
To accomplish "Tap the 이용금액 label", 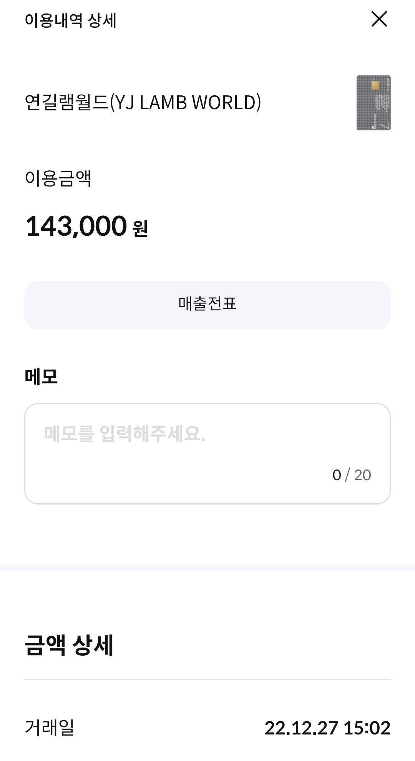I will 58,178.
